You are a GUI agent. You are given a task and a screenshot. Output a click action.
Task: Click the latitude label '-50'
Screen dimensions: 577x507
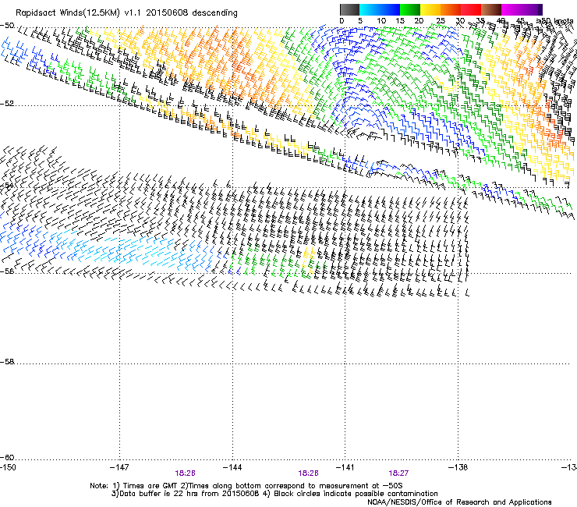(7, 26)
